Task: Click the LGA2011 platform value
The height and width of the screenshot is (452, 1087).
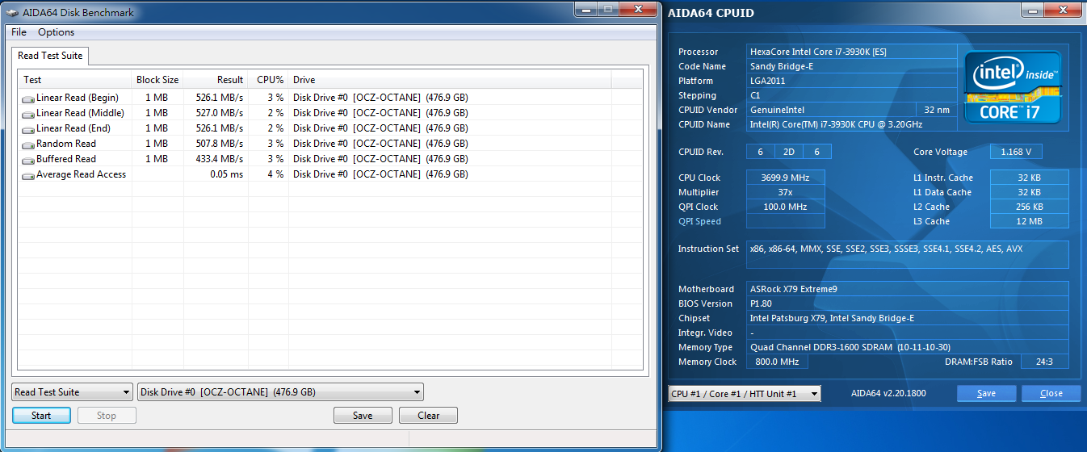Action: pyautogui.click(x=850, y=81)
